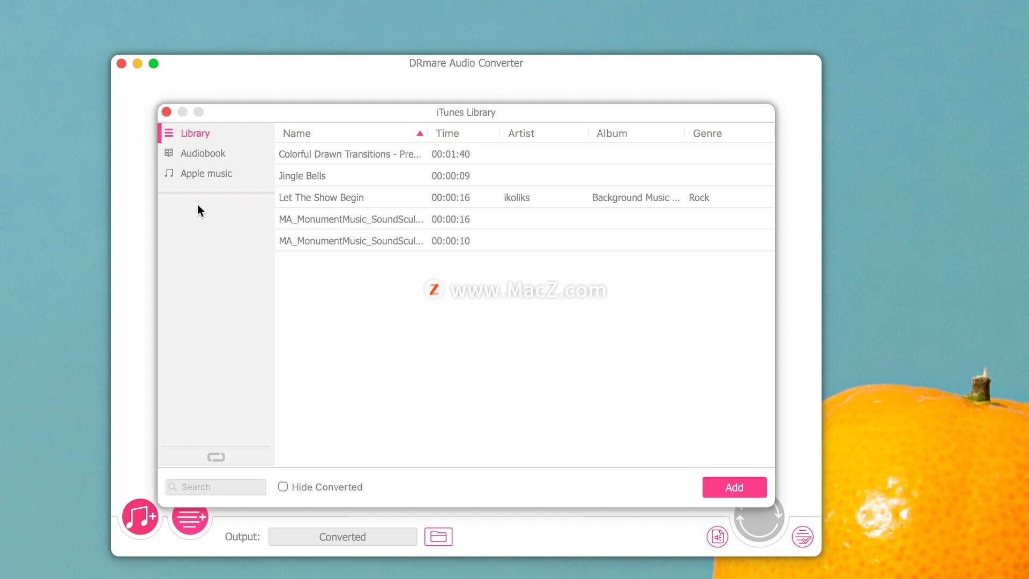This screenshot has height=579, width=1029.
Task: Click the artist ikoliks cell
Action: tap(517, 197)
